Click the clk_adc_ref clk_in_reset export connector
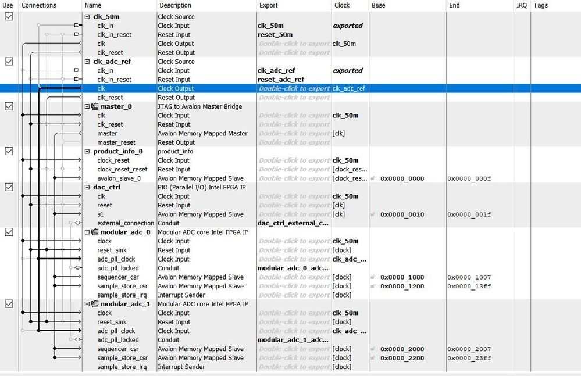 78,79
